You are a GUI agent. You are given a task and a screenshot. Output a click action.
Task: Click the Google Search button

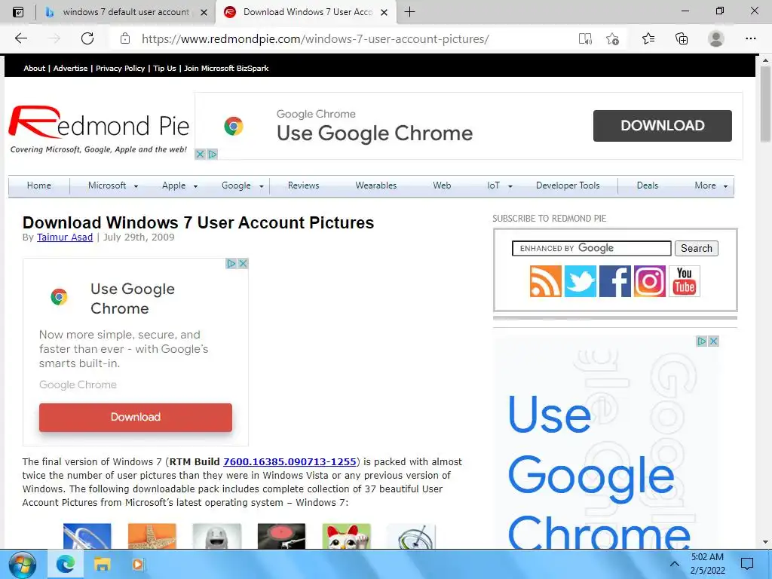(696, 248)
